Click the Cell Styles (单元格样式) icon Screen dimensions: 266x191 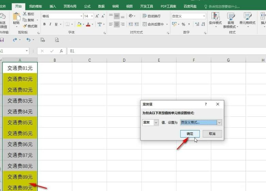pyautogui.click(x=247, y=16)
